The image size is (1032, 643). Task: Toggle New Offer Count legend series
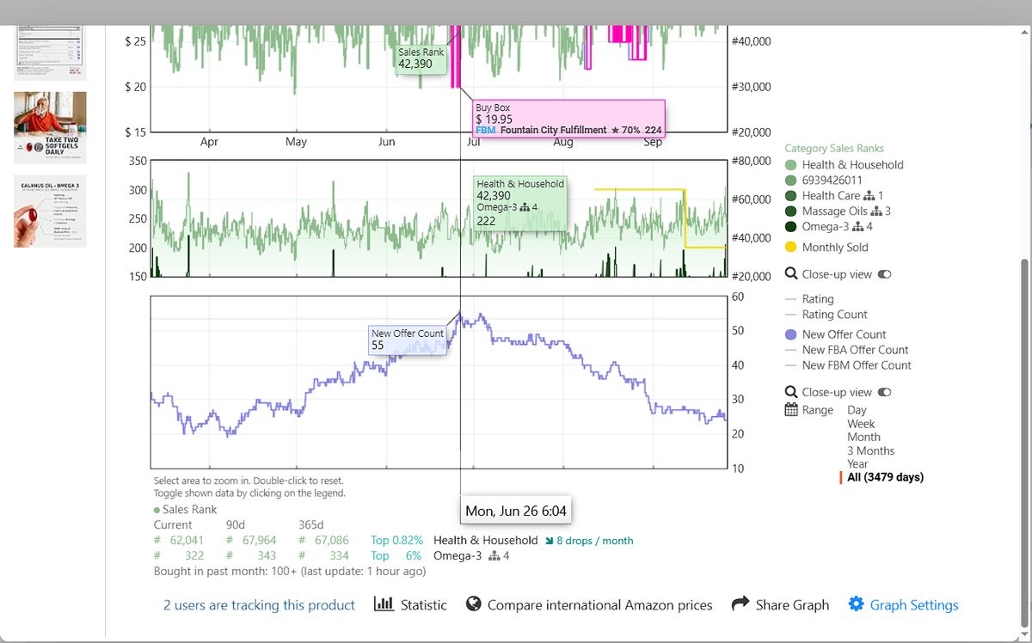tap(844, 334)
